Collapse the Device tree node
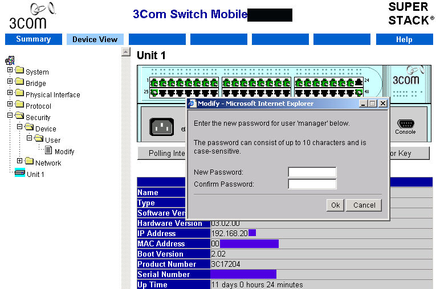This screenshot has width=436, height=289. coord(20,127)
